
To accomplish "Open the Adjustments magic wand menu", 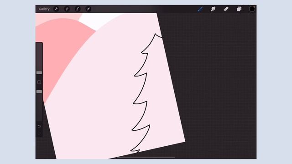I will click(67, 9).
